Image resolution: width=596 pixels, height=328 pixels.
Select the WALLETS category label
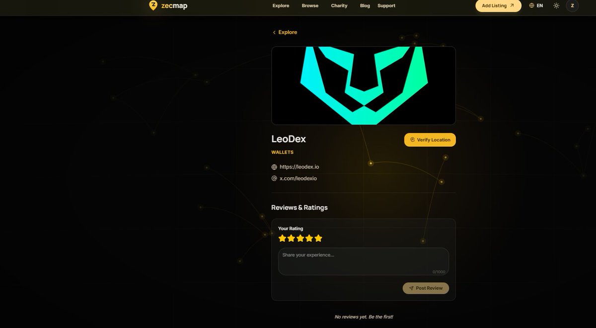(282, 152)
